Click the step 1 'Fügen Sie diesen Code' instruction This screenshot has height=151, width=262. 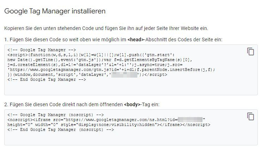65,40
